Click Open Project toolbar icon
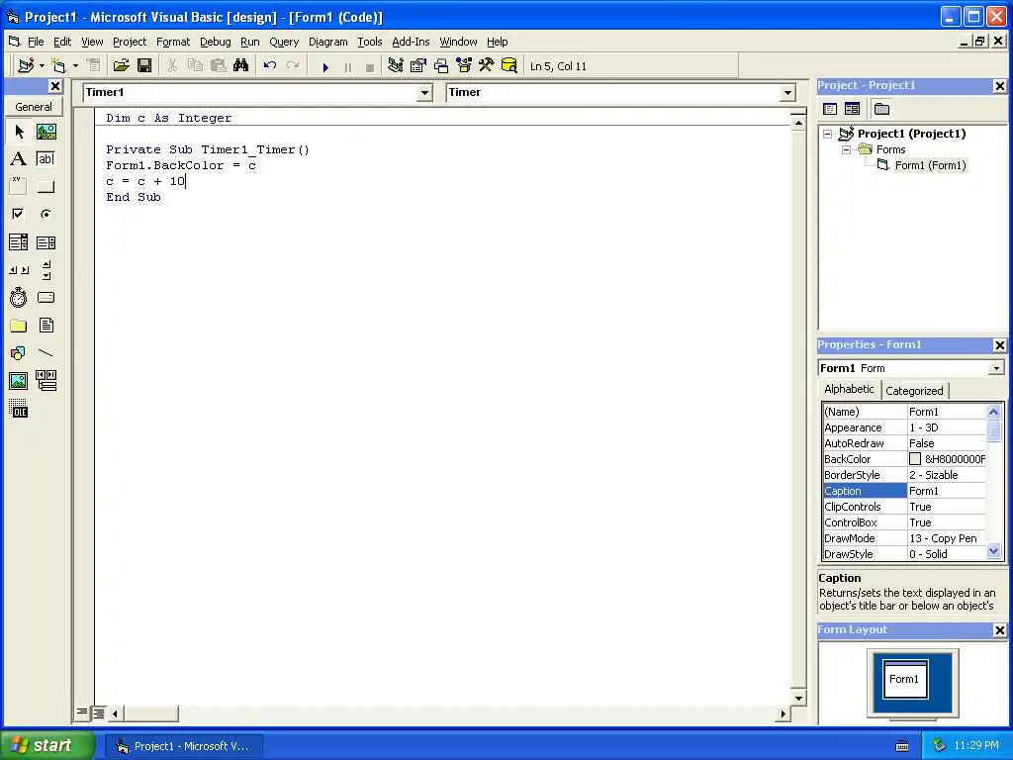This screenshot has width=1013, height=760. [x=121, y=66]
